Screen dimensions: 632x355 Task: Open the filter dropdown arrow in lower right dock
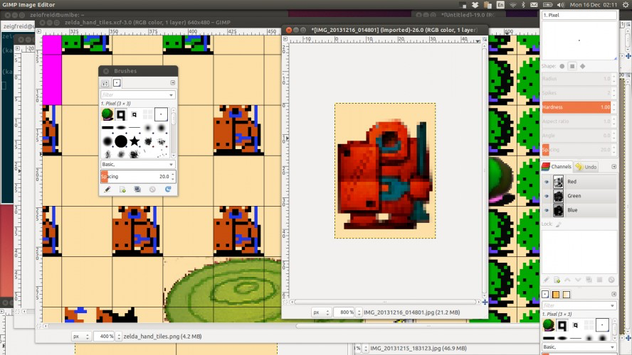(x=612, y=306)
